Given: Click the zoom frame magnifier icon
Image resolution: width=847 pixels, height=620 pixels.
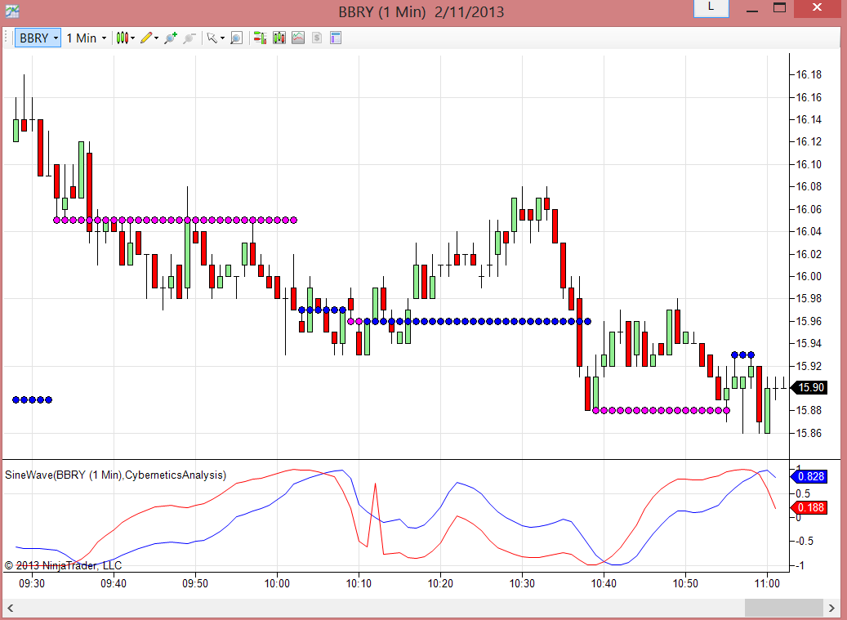Looking at the screenshot, I should (236, 38).
